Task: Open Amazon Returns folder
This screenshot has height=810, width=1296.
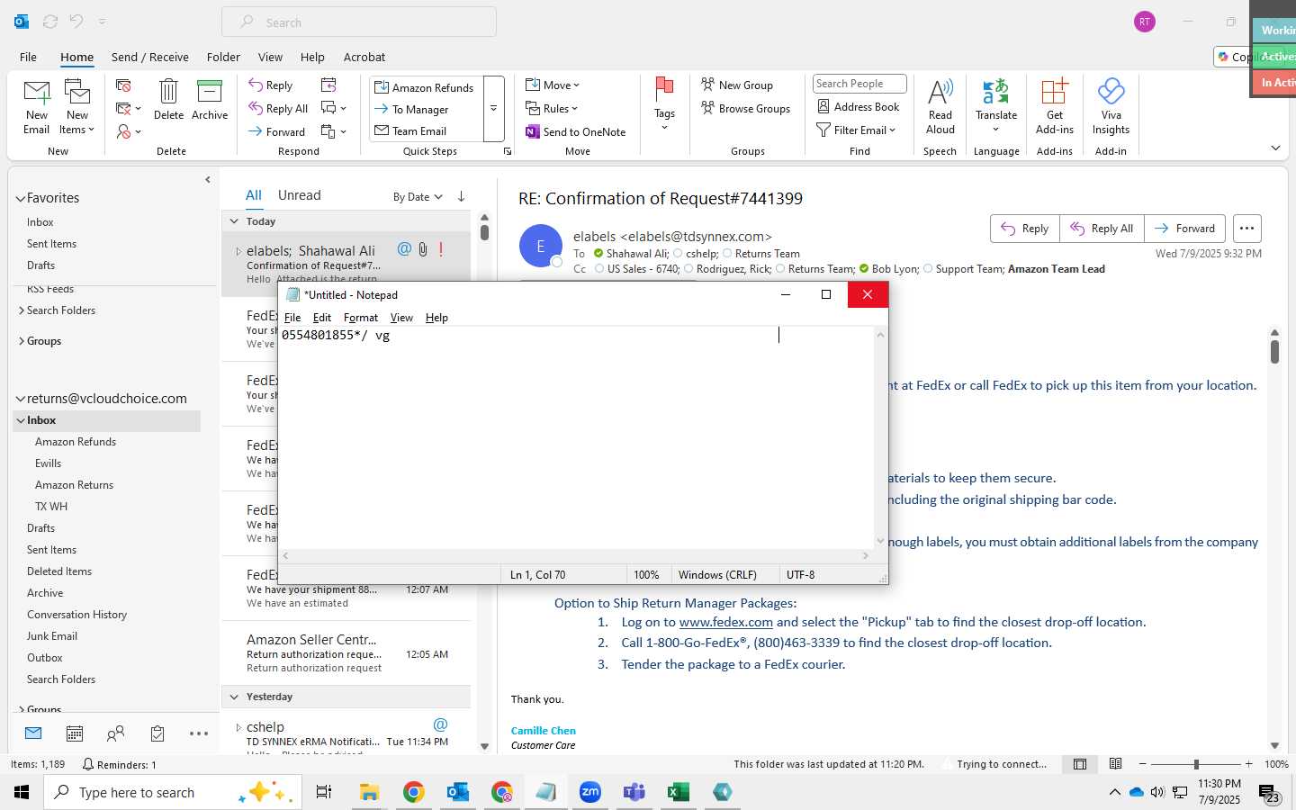Action: [x=75, y=485]
